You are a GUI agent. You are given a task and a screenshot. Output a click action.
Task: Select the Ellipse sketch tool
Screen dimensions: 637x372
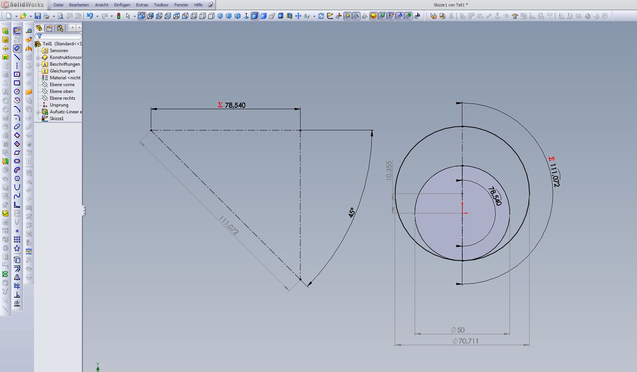17,127
